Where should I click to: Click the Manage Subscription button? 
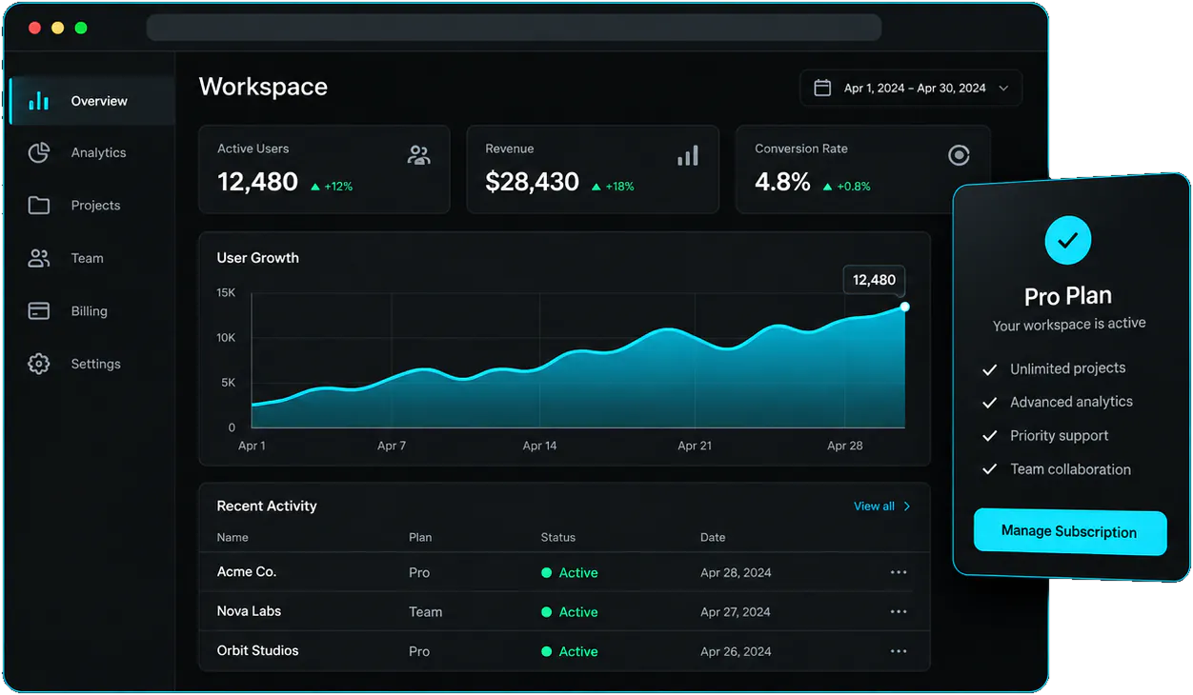coord(1070,532)
